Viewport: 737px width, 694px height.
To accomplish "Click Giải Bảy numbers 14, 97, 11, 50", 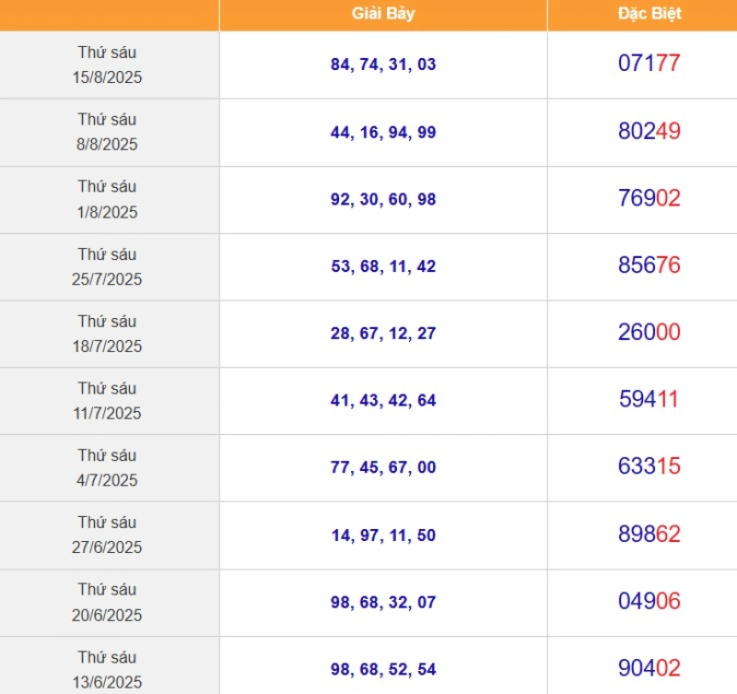I will [383, 535].
